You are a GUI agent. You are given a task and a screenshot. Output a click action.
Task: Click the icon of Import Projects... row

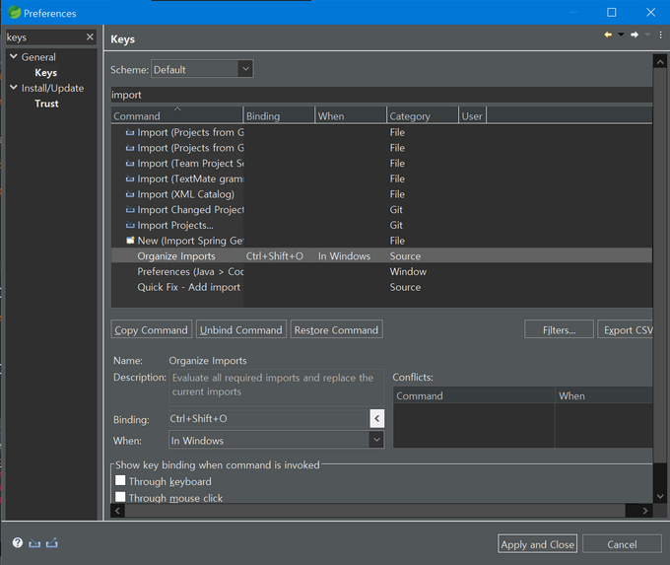point(130,225)
